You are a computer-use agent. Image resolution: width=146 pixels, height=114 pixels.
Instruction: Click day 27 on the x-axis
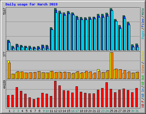(120, 111)
